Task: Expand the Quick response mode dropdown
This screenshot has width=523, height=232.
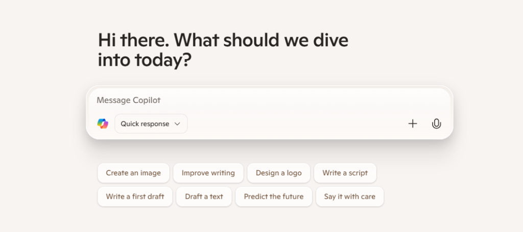Action: pos(151,124)
